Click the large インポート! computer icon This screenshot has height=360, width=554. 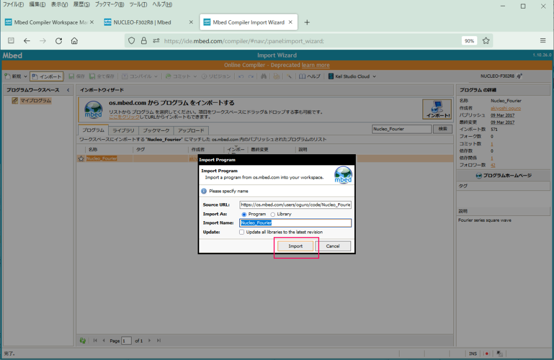(x=437, y=109)
